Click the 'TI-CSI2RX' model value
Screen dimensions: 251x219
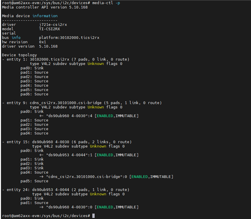pos(50,29)
